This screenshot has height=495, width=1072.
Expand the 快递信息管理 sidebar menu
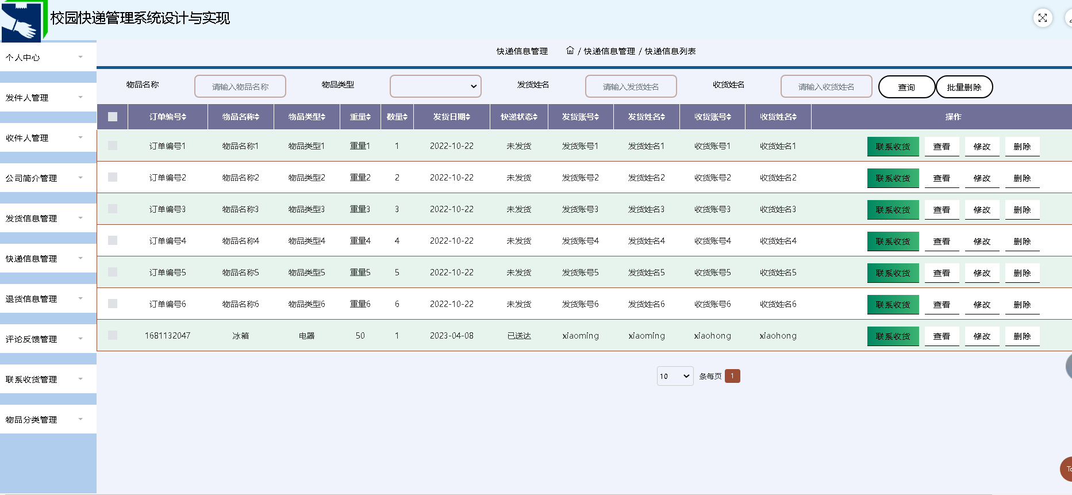tap(48, 259)
